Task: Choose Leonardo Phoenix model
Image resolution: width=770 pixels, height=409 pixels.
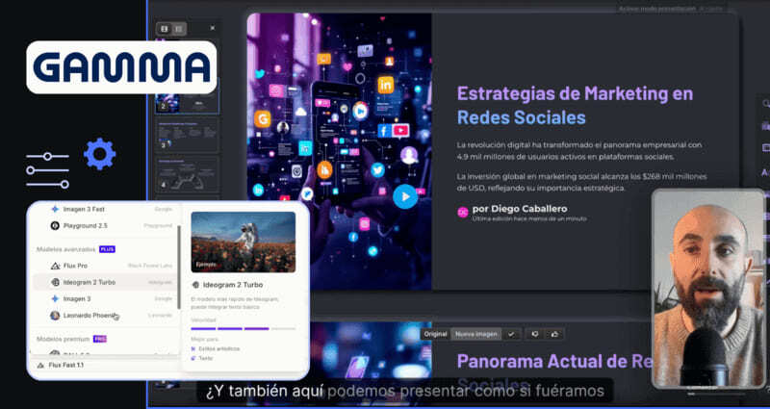Action: 104,316
